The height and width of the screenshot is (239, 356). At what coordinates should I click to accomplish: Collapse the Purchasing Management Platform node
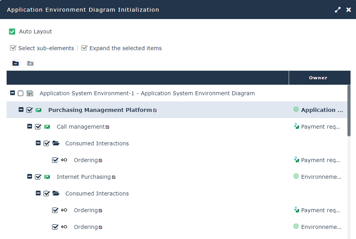coord(21,110)
